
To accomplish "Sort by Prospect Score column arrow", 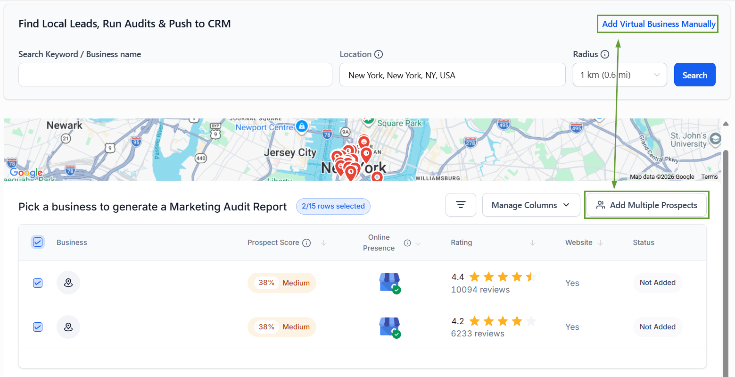I will pyautogui.click(x=324, y=243).
